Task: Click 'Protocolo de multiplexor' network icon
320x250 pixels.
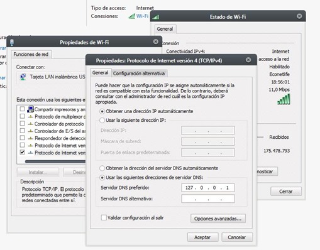Action: click(x=31, y=116)
